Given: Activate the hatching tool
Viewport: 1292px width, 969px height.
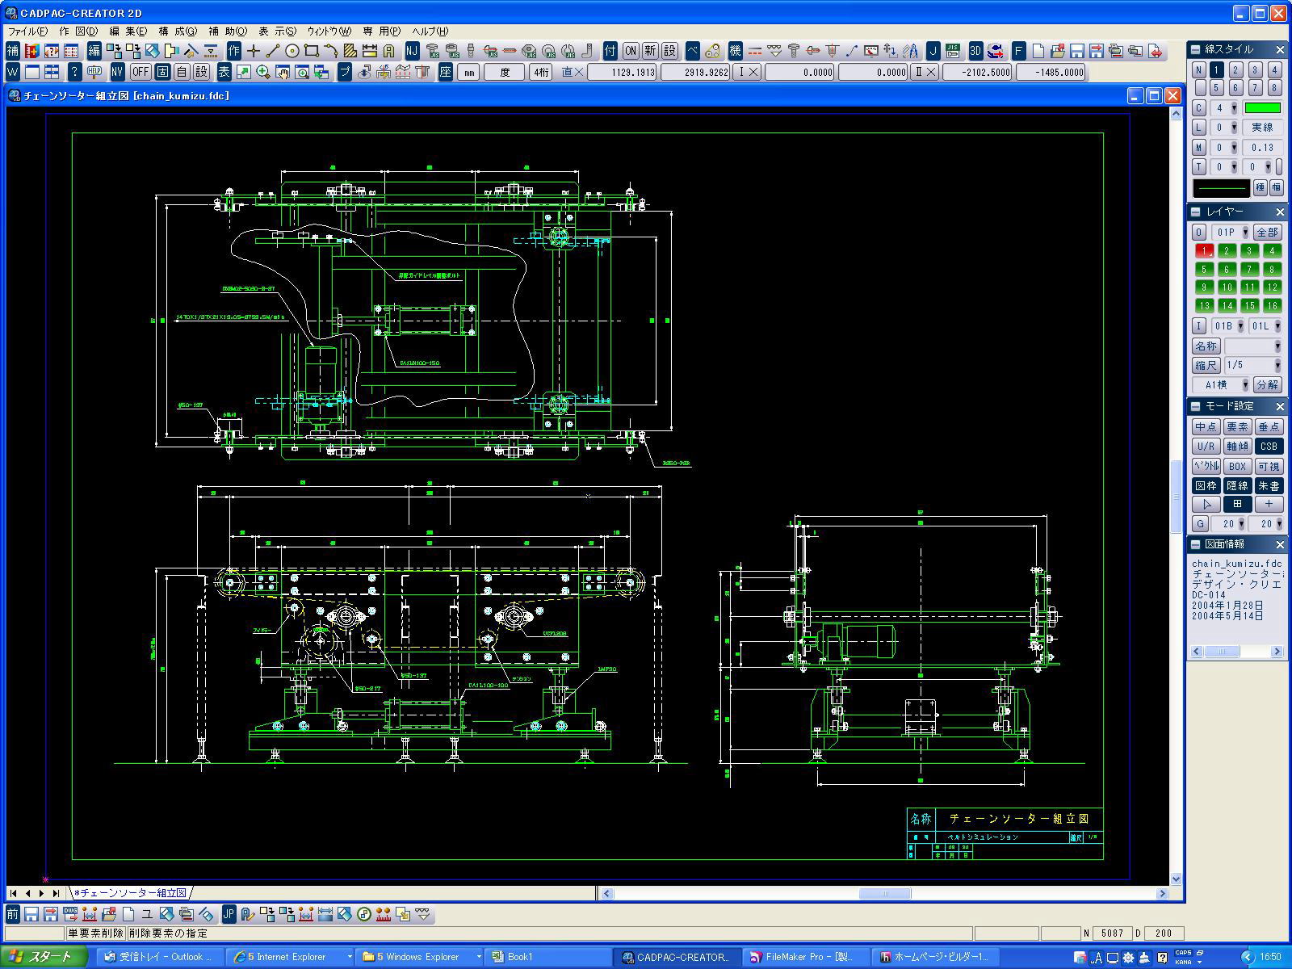Looking at the screenshot, I should coord(350,51).
